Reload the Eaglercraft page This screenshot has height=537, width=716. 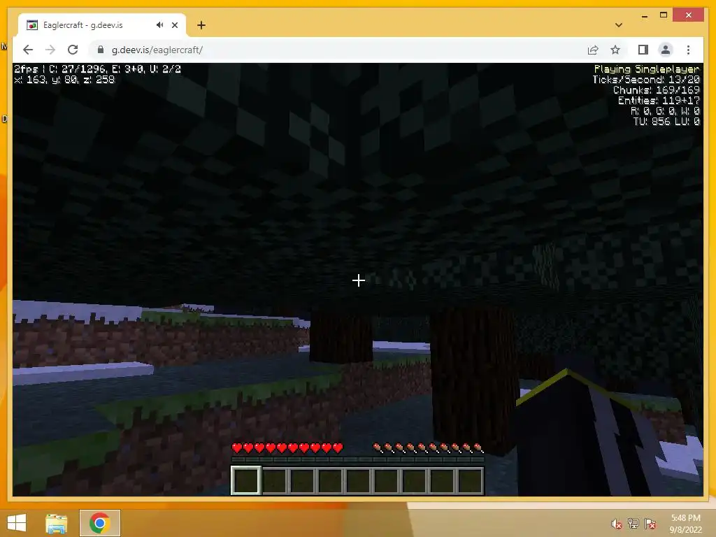click(73, 50)
